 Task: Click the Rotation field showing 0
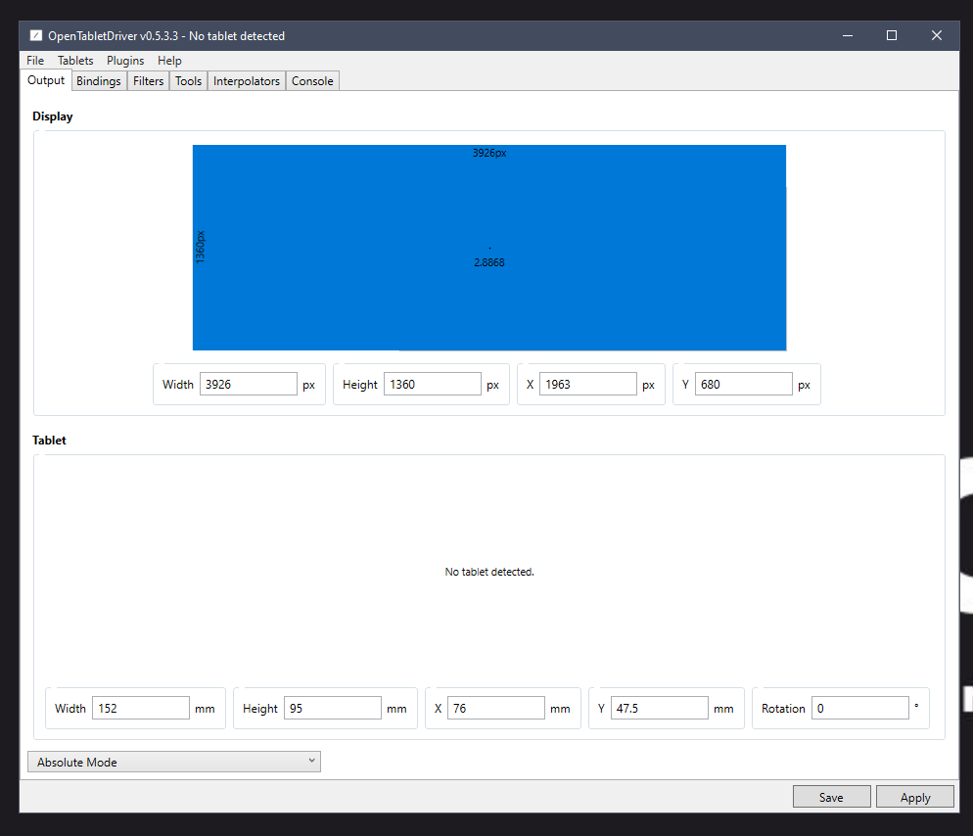(x=860, y=708)
